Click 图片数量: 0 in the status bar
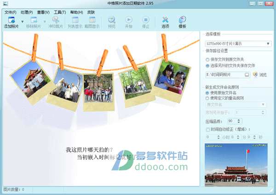 click(14, 189)
